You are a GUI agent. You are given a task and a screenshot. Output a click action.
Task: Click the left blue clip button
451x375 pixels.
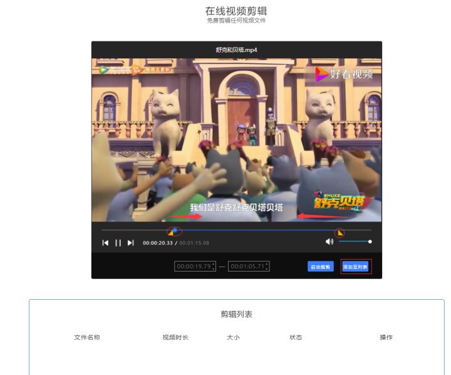(x=321, y=267)
